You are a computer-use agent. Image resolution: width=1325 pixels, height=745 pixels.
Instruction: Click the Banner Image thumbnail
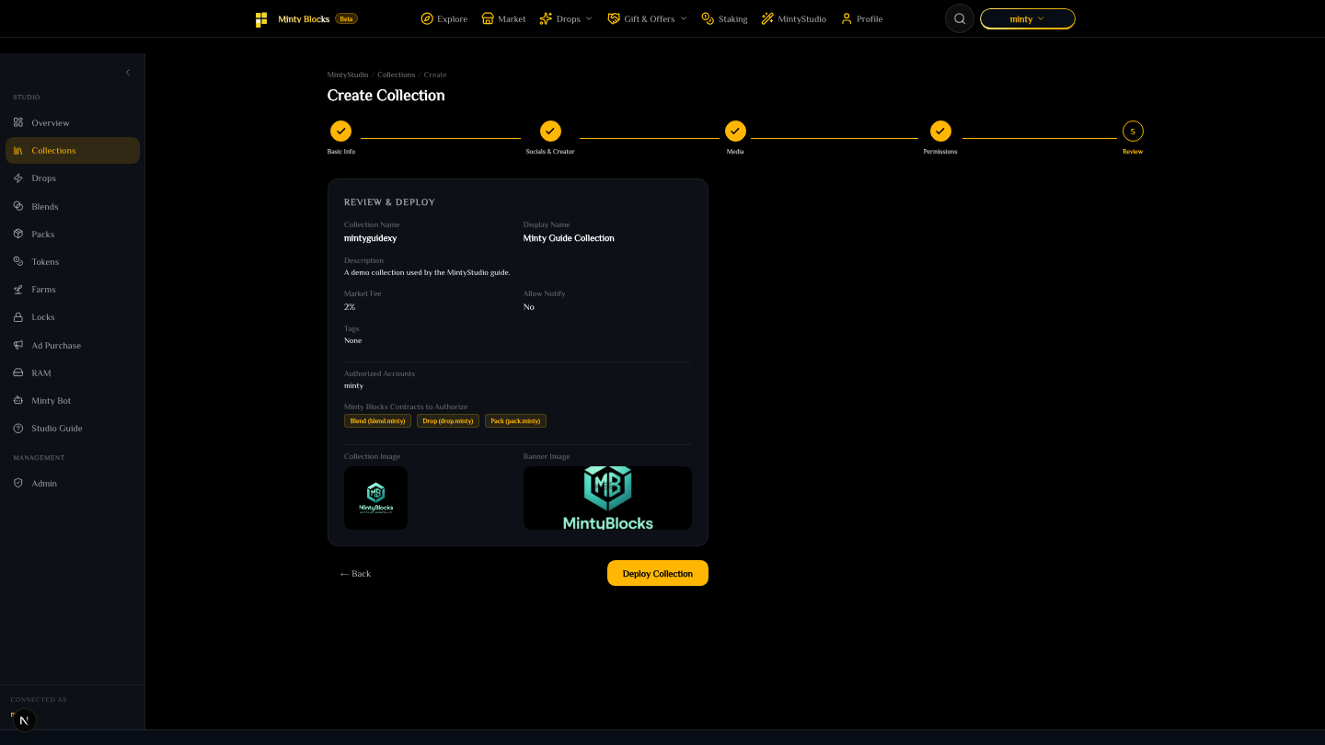(607, 498)
